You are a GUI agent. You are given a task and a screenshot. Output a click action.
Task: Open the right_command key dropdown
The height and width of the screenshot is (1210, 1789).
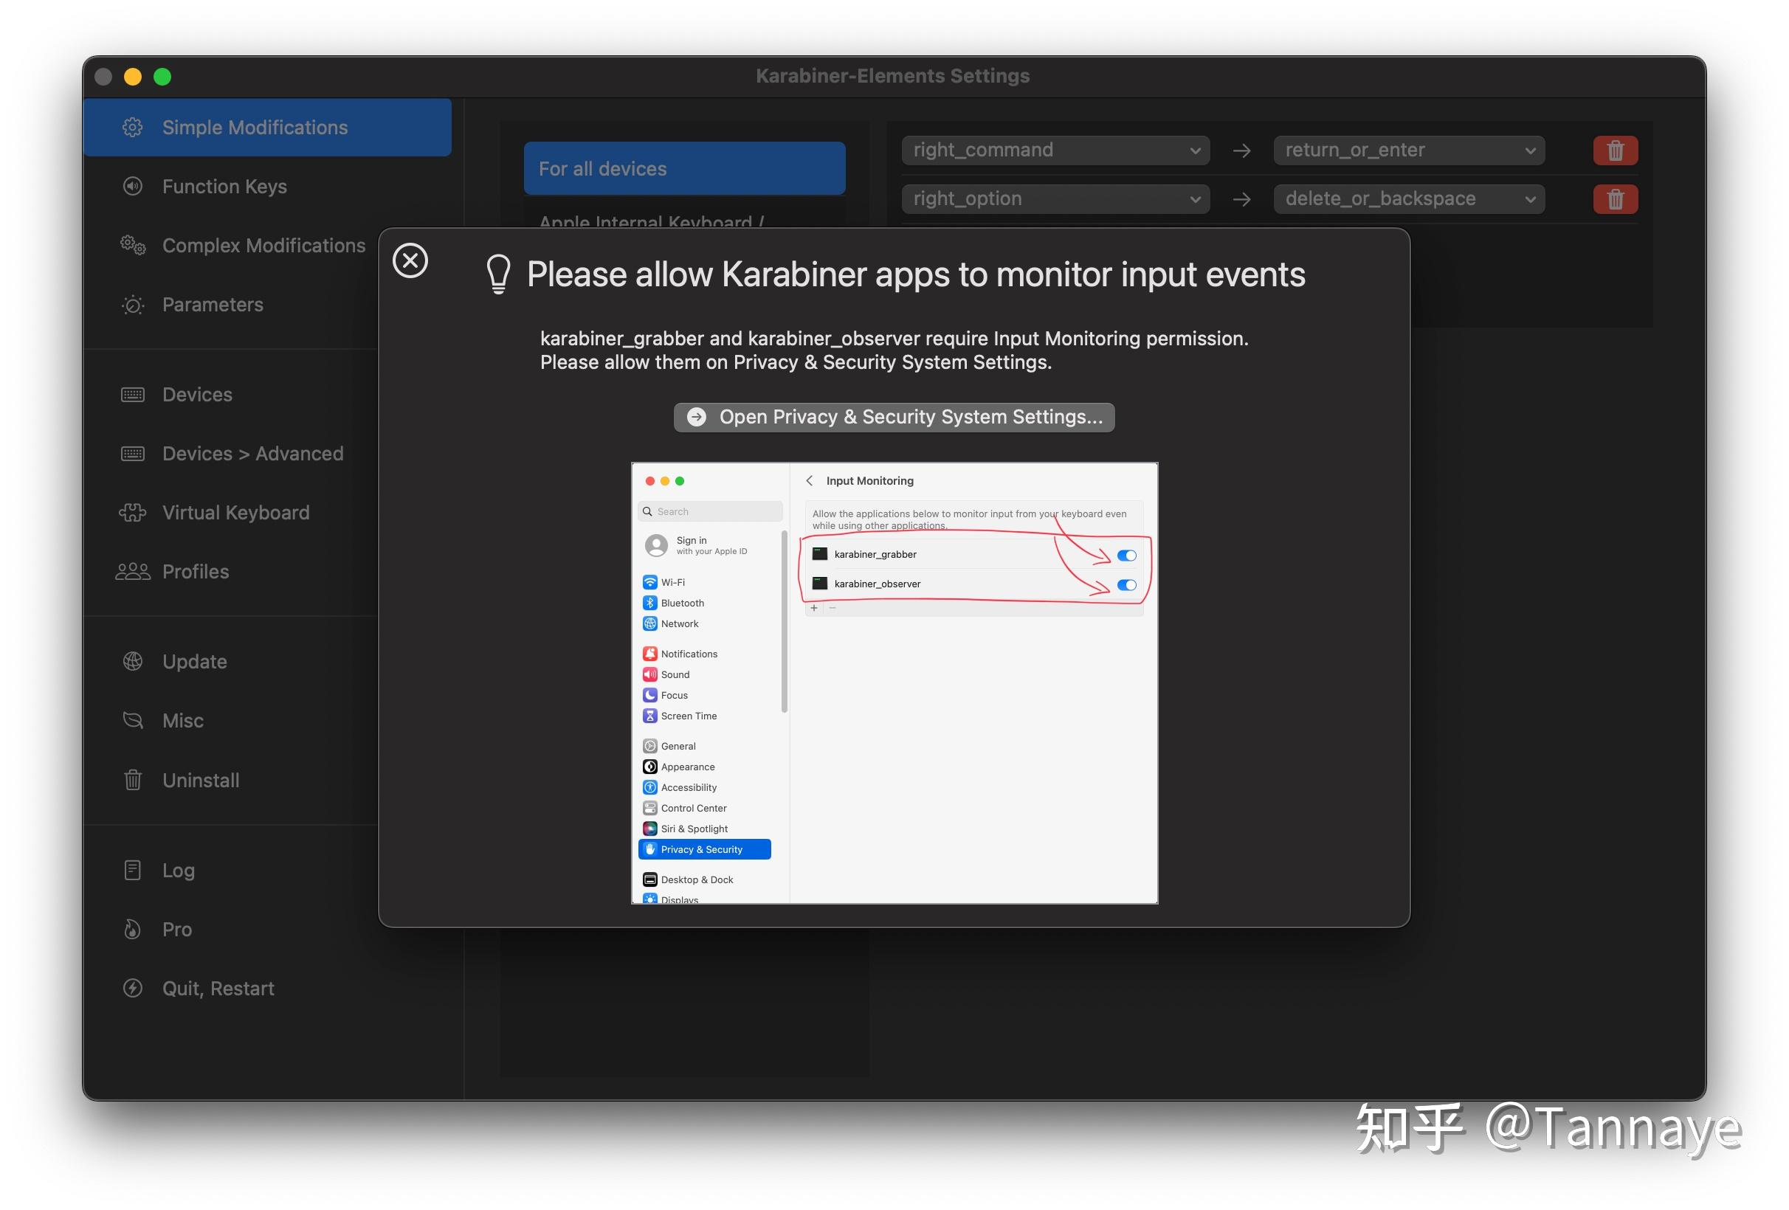(1055, 150)
